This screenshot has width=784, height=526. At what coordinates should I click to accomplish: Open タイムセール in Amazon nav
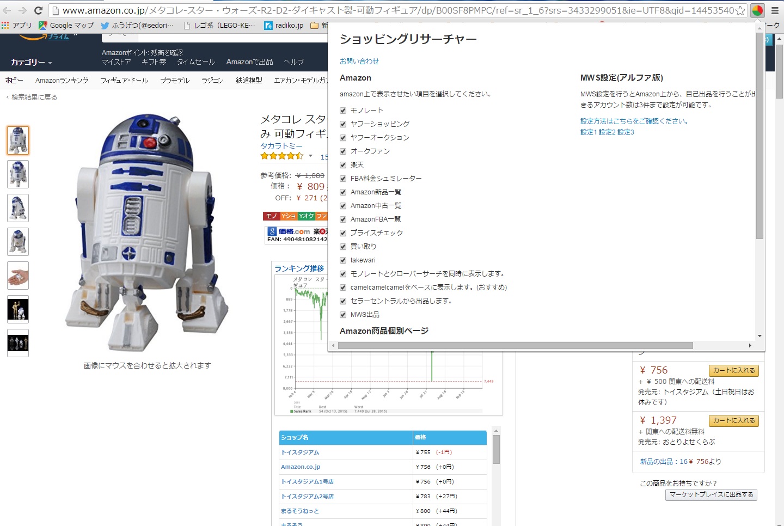196,62
